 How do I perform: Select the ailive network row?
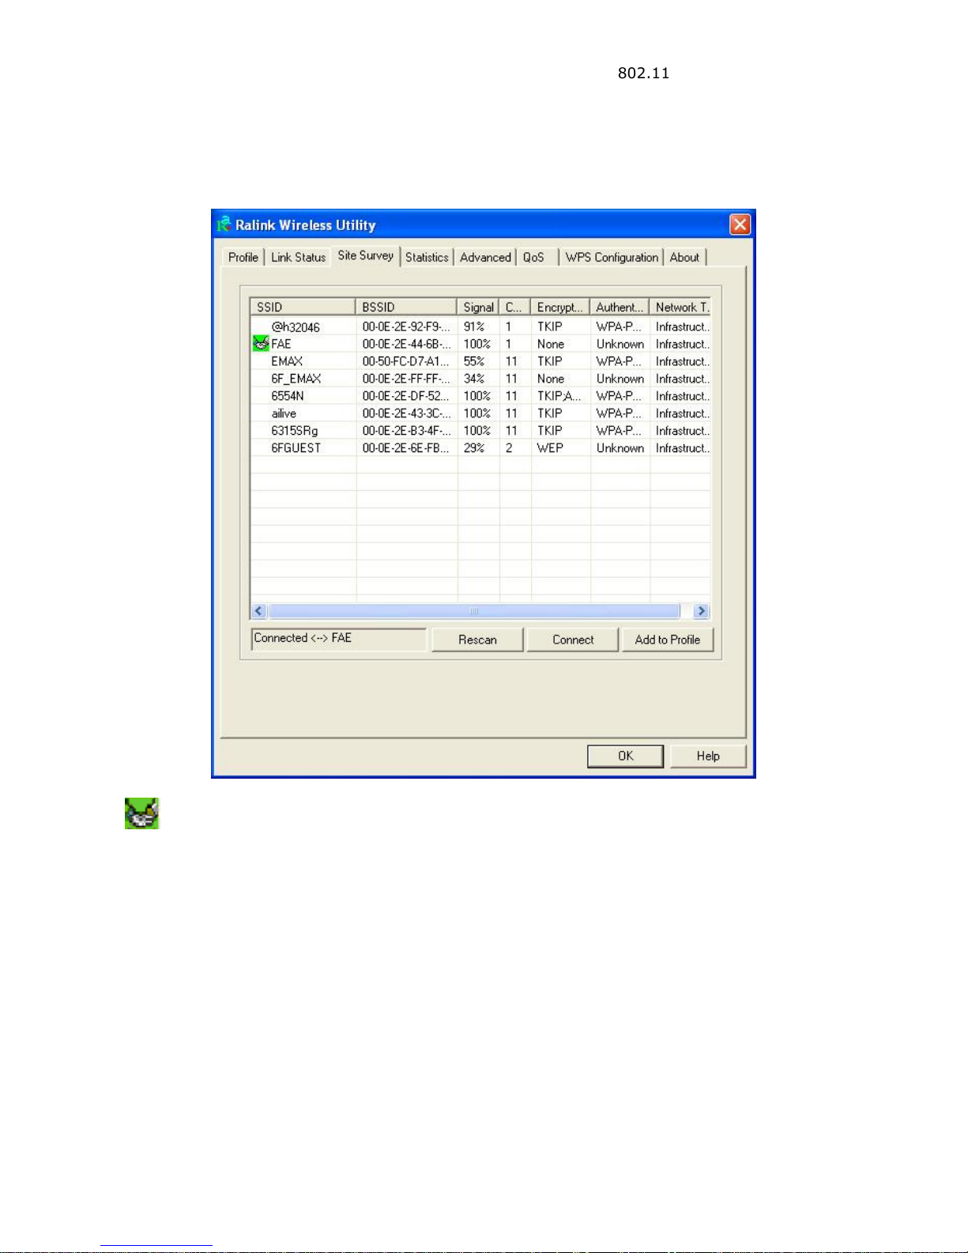(480, 413)
